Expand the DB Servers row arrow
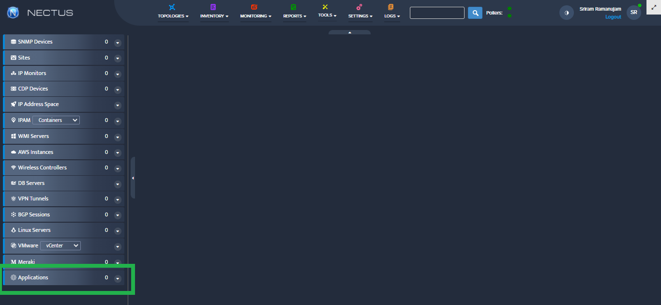The height and width of the screenshot is (305, 661). [x=118, y=184]
